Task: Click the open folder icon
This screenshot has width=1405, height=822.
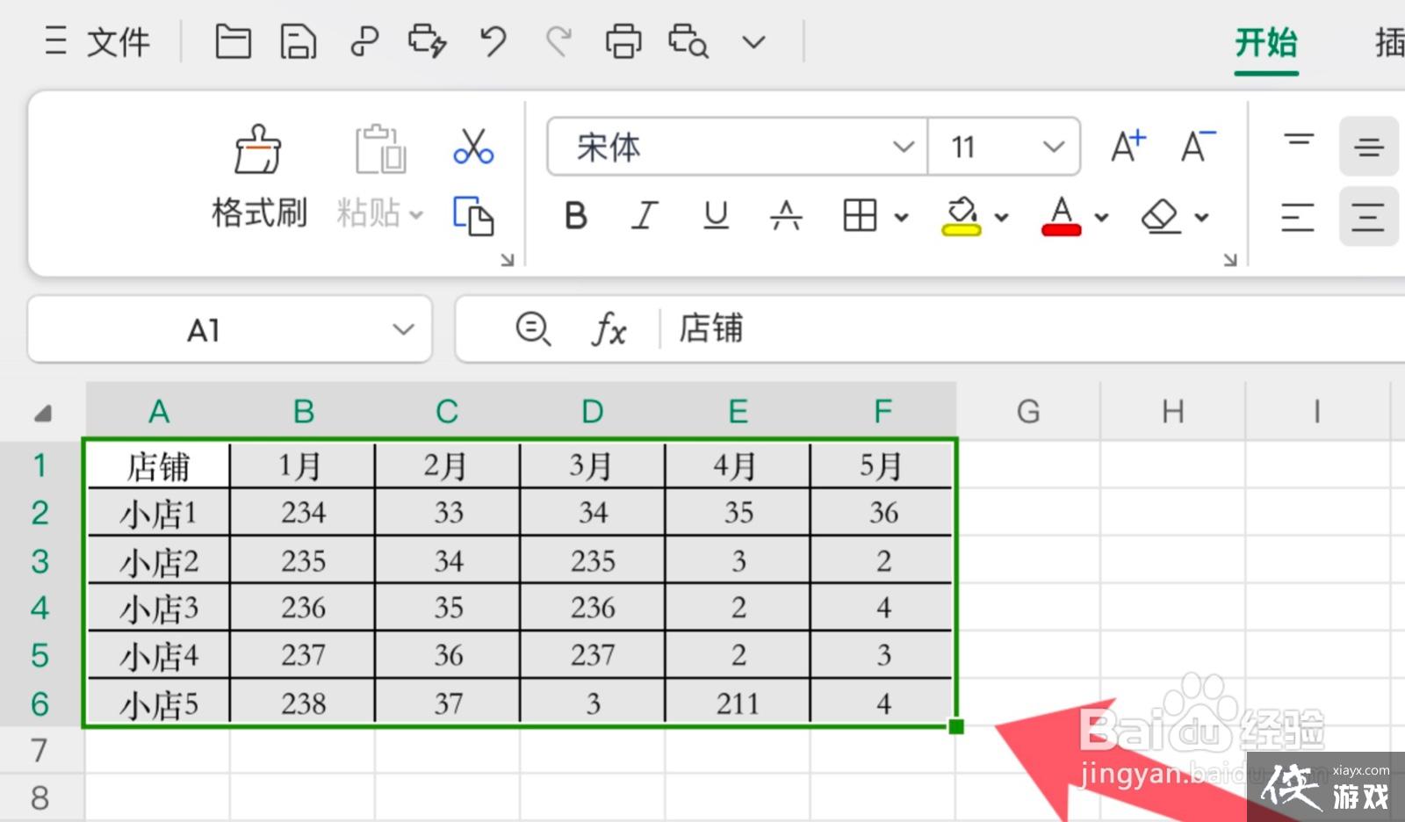Action: [x=233, y=41]
